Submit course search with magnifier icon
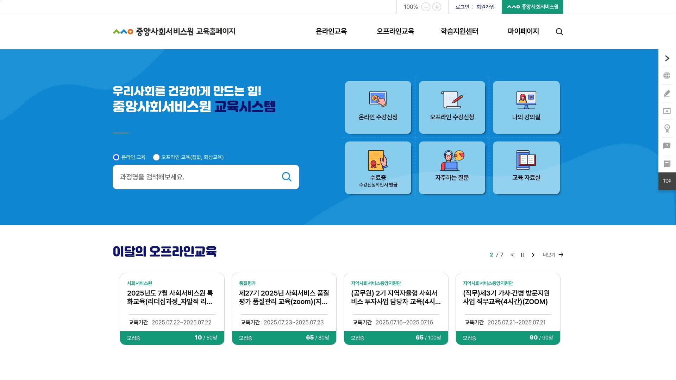Screen dimensions: 676x380 pyautogui.click(x=287, y=177)
